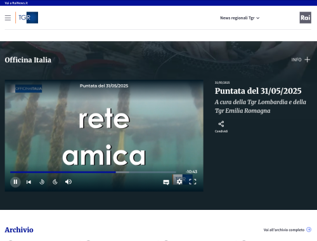Restart video with the skip-to-start button
Screen dimensions: 317x241
29,182
